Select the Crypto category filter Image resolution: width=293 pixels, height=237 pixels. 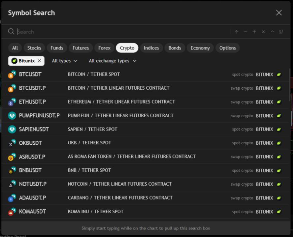click(127, 48)
